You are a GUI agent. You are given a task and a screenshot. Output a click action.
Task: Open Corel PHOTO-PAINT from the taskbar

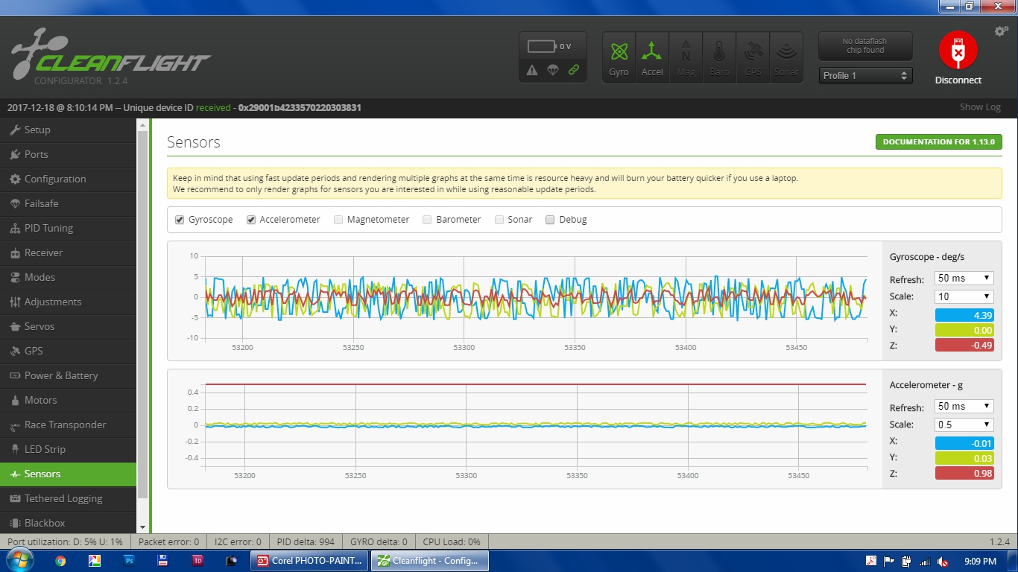click(309, 561)
